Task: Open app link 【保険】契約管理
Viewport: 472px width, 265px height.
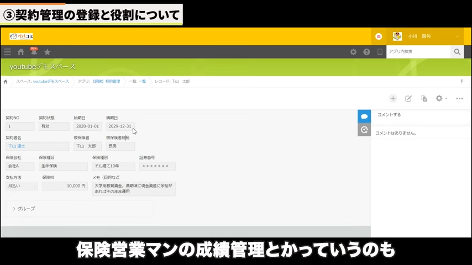Action: (106, 82)
